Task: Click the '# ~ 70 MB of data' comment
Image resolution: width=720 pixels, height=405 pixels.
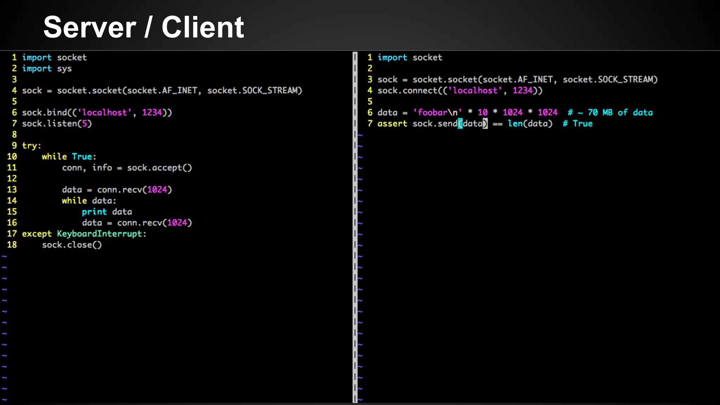Action: 610,112
